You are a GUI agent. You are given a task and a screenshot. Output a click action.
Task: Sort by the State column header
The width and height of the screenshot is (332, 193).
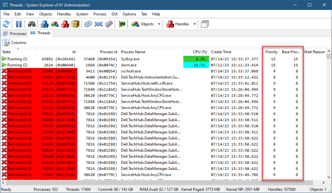point(18,52)
